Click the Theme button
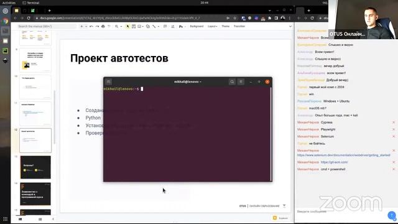 coord(225,26)
